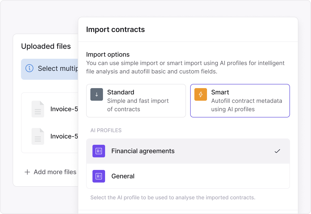This screenshot has width=311, height=214.
Task: Click the AI profile helper text below the list
Action: 173,197
